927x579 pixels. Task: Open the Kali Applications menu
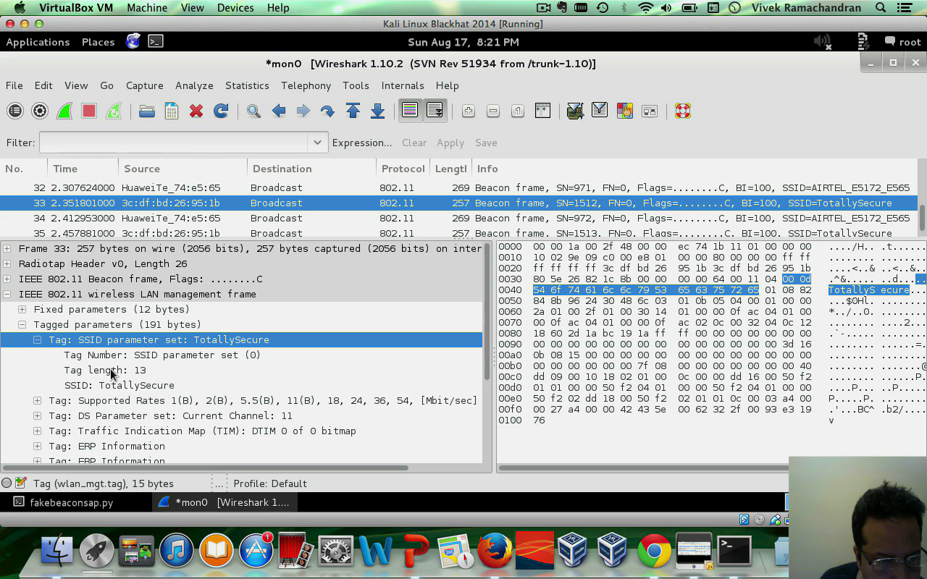point(38,42)
